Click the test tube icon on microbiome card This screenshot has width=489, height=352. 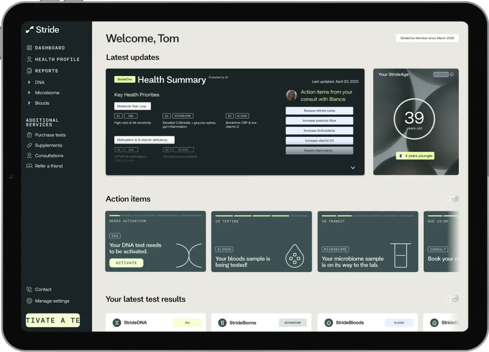click(x=401, y=255)
